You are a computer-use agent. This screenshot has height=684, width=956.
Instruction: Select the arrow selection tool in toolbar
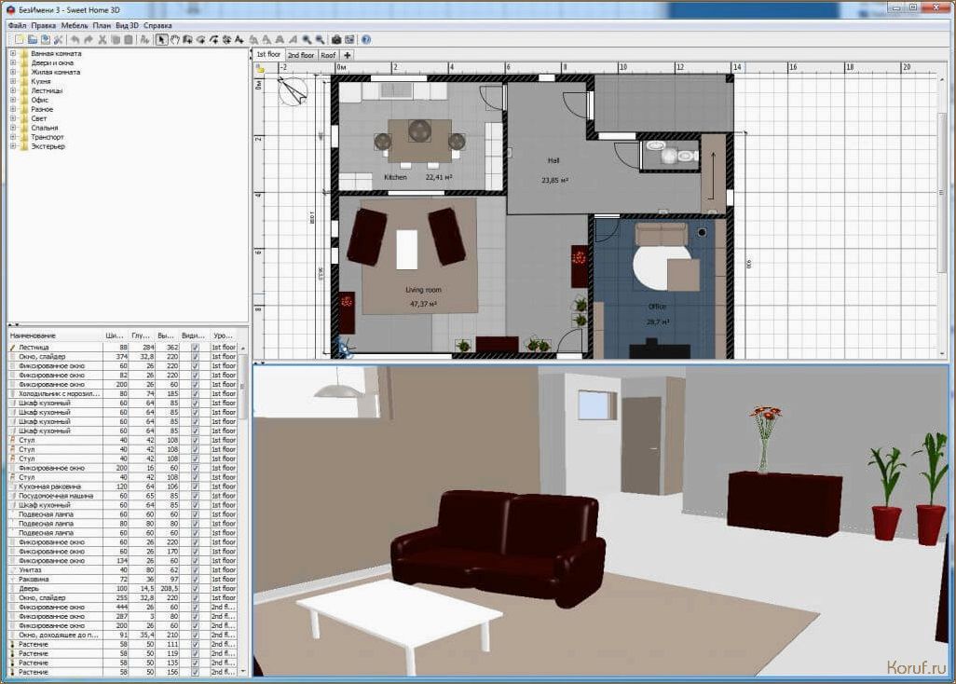click(x=161, y=40)
